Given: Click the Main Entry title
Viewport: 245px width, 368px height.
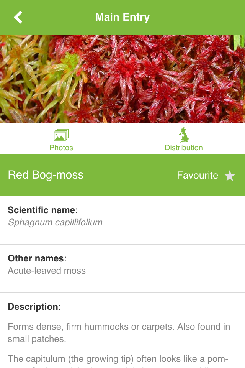Looking at the screenshot, I should 122,17.
